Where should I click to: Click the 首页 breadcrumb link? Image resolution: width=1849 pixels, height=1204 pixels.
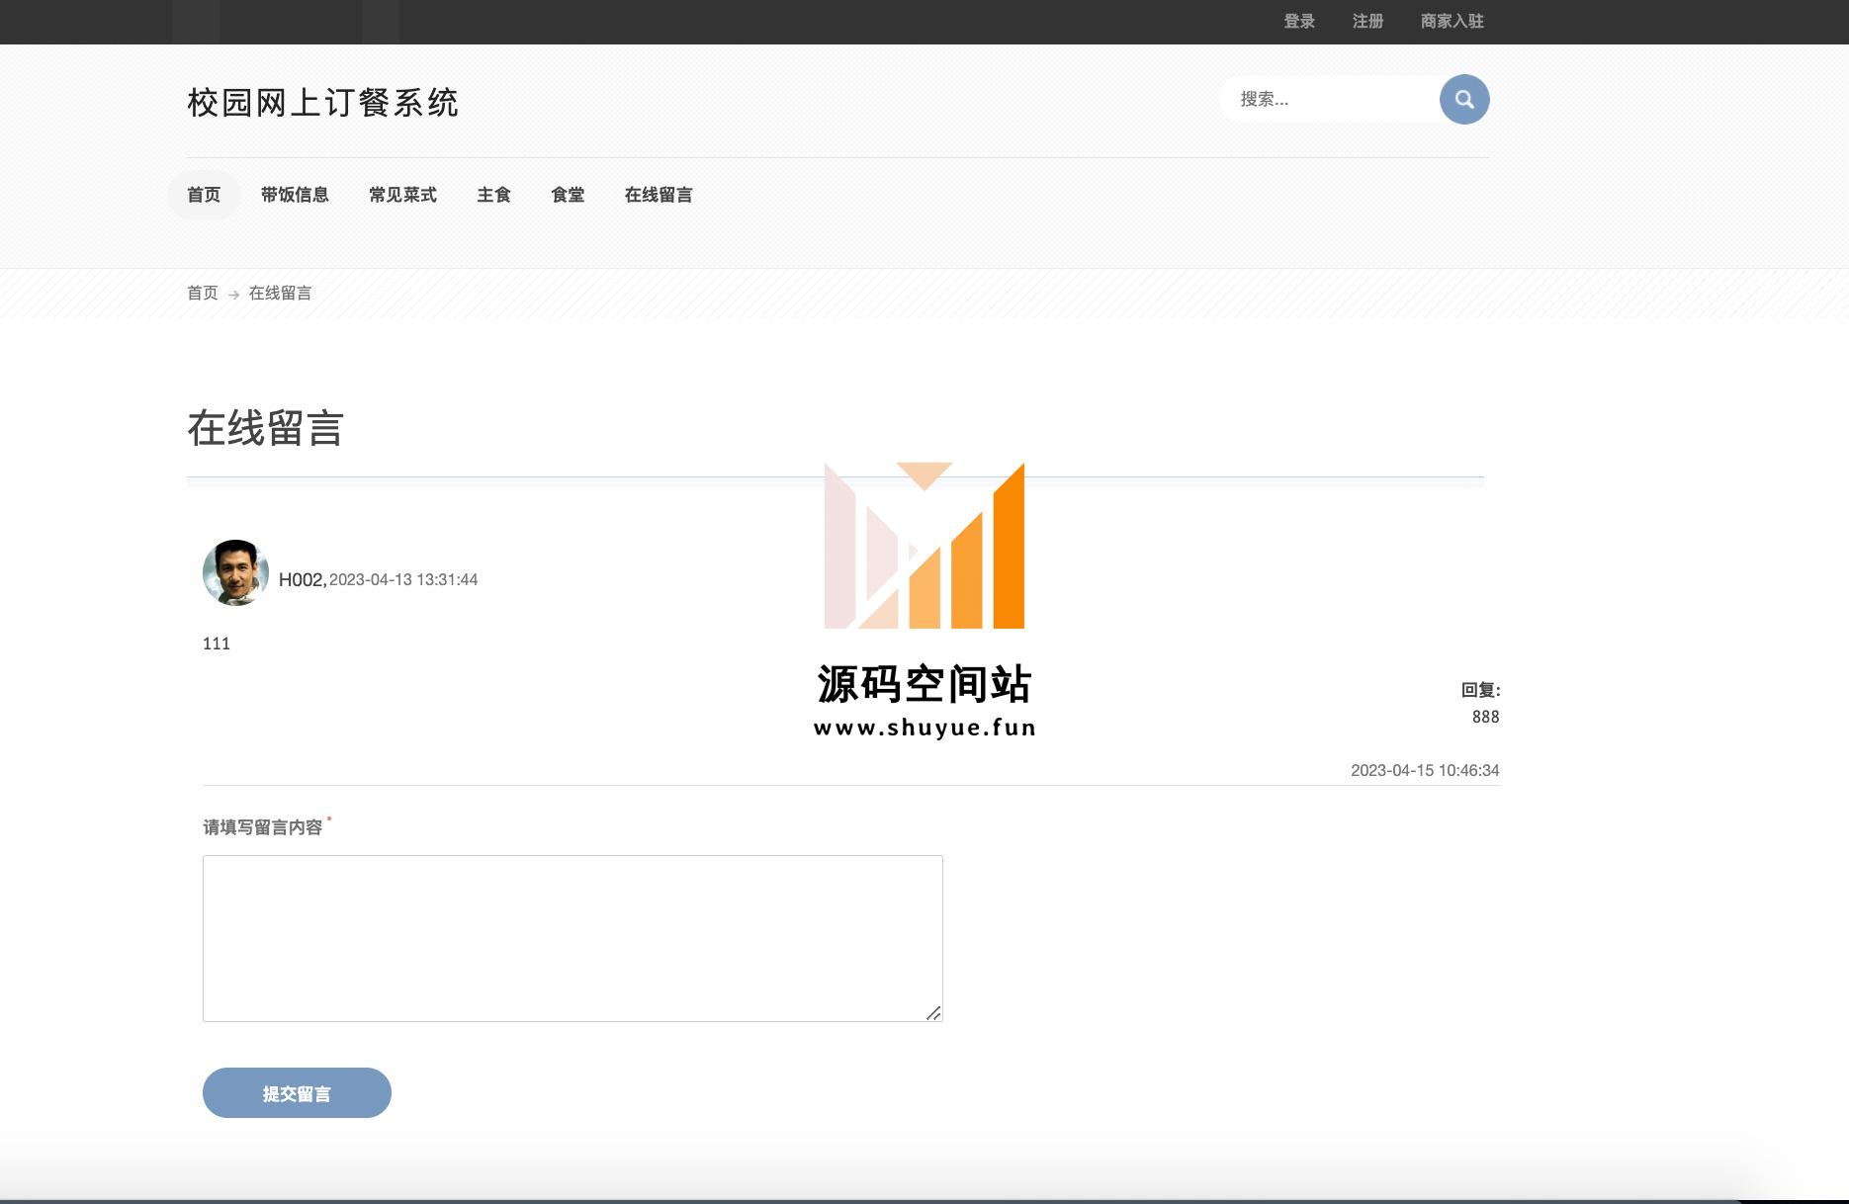point(203,293)
